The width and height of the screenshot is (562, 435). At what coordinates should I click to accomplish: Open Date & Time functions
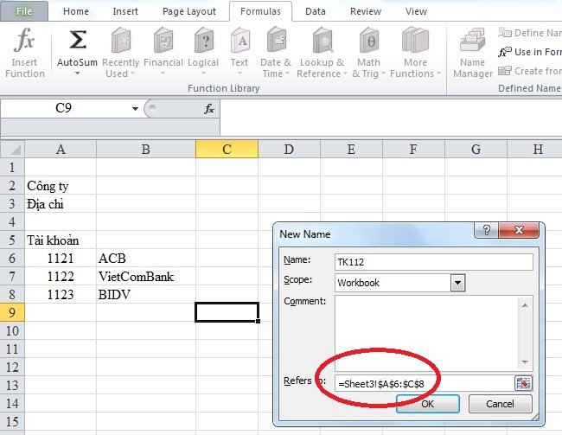(x=277, y=52)
